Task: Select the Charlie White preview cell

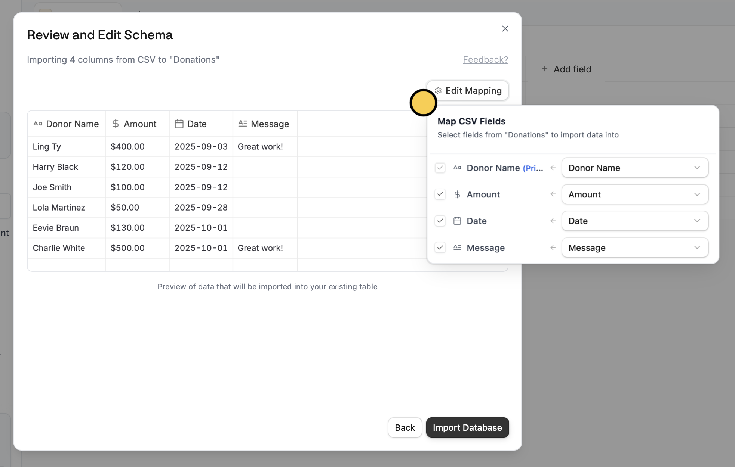Action: [59, 248]
